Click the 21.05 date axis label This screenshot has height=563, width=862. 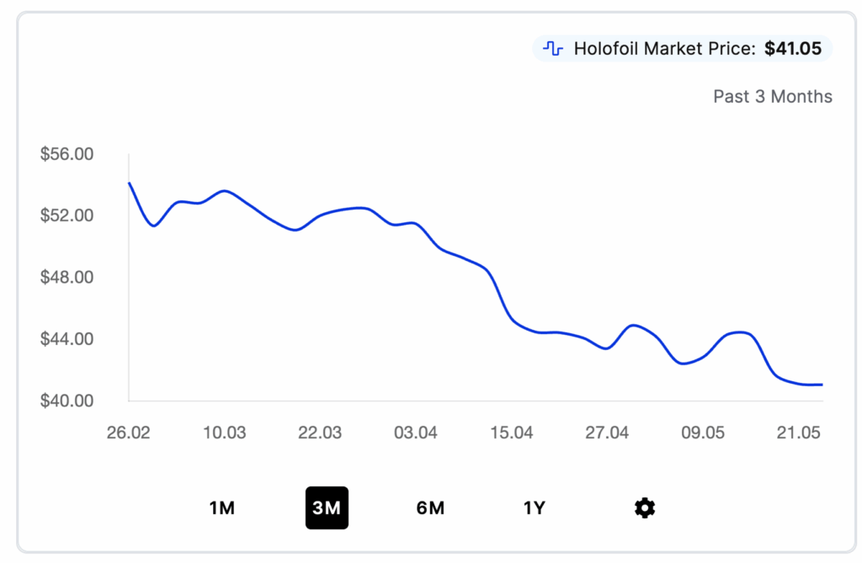coord(799,433)
